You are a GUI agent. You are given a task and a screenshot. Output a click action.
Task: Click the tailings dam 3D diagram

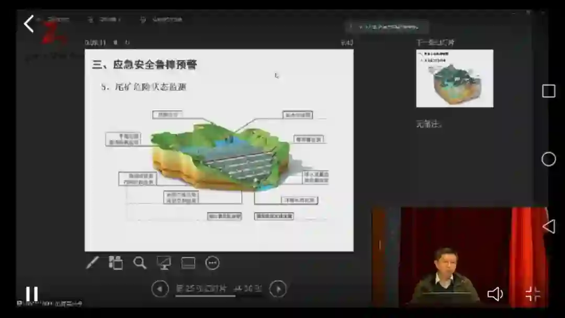tap(221, 157)
